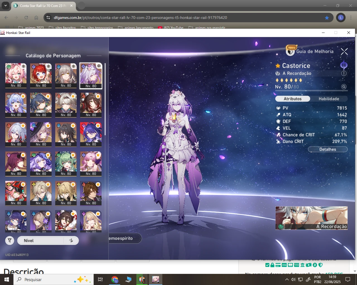The height and width of the screenshot is (285, 357).
Task: Open the Windows notification center icon
Action: coord(348,279)
